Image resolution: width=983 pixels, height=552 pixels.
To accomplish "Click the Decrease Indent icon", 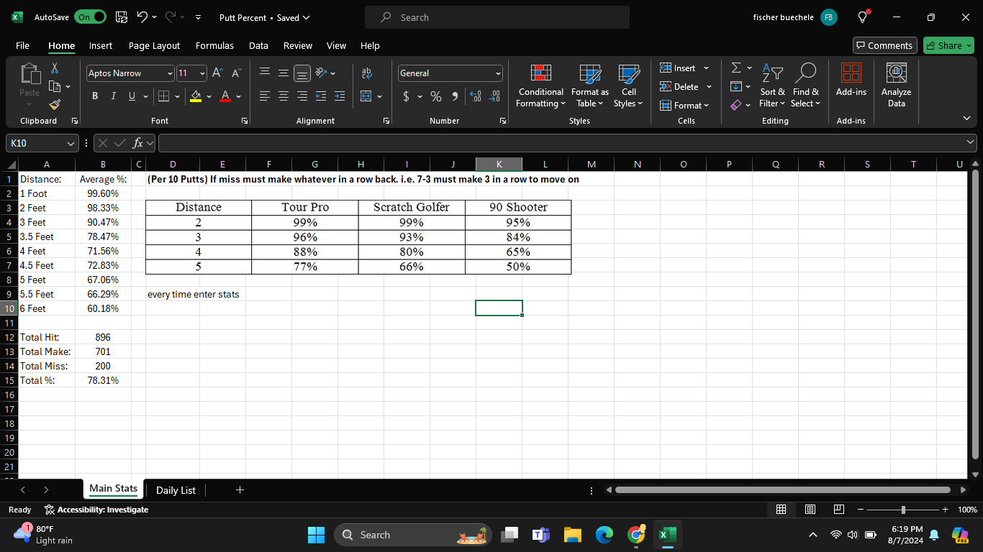I will click(321, 96).
